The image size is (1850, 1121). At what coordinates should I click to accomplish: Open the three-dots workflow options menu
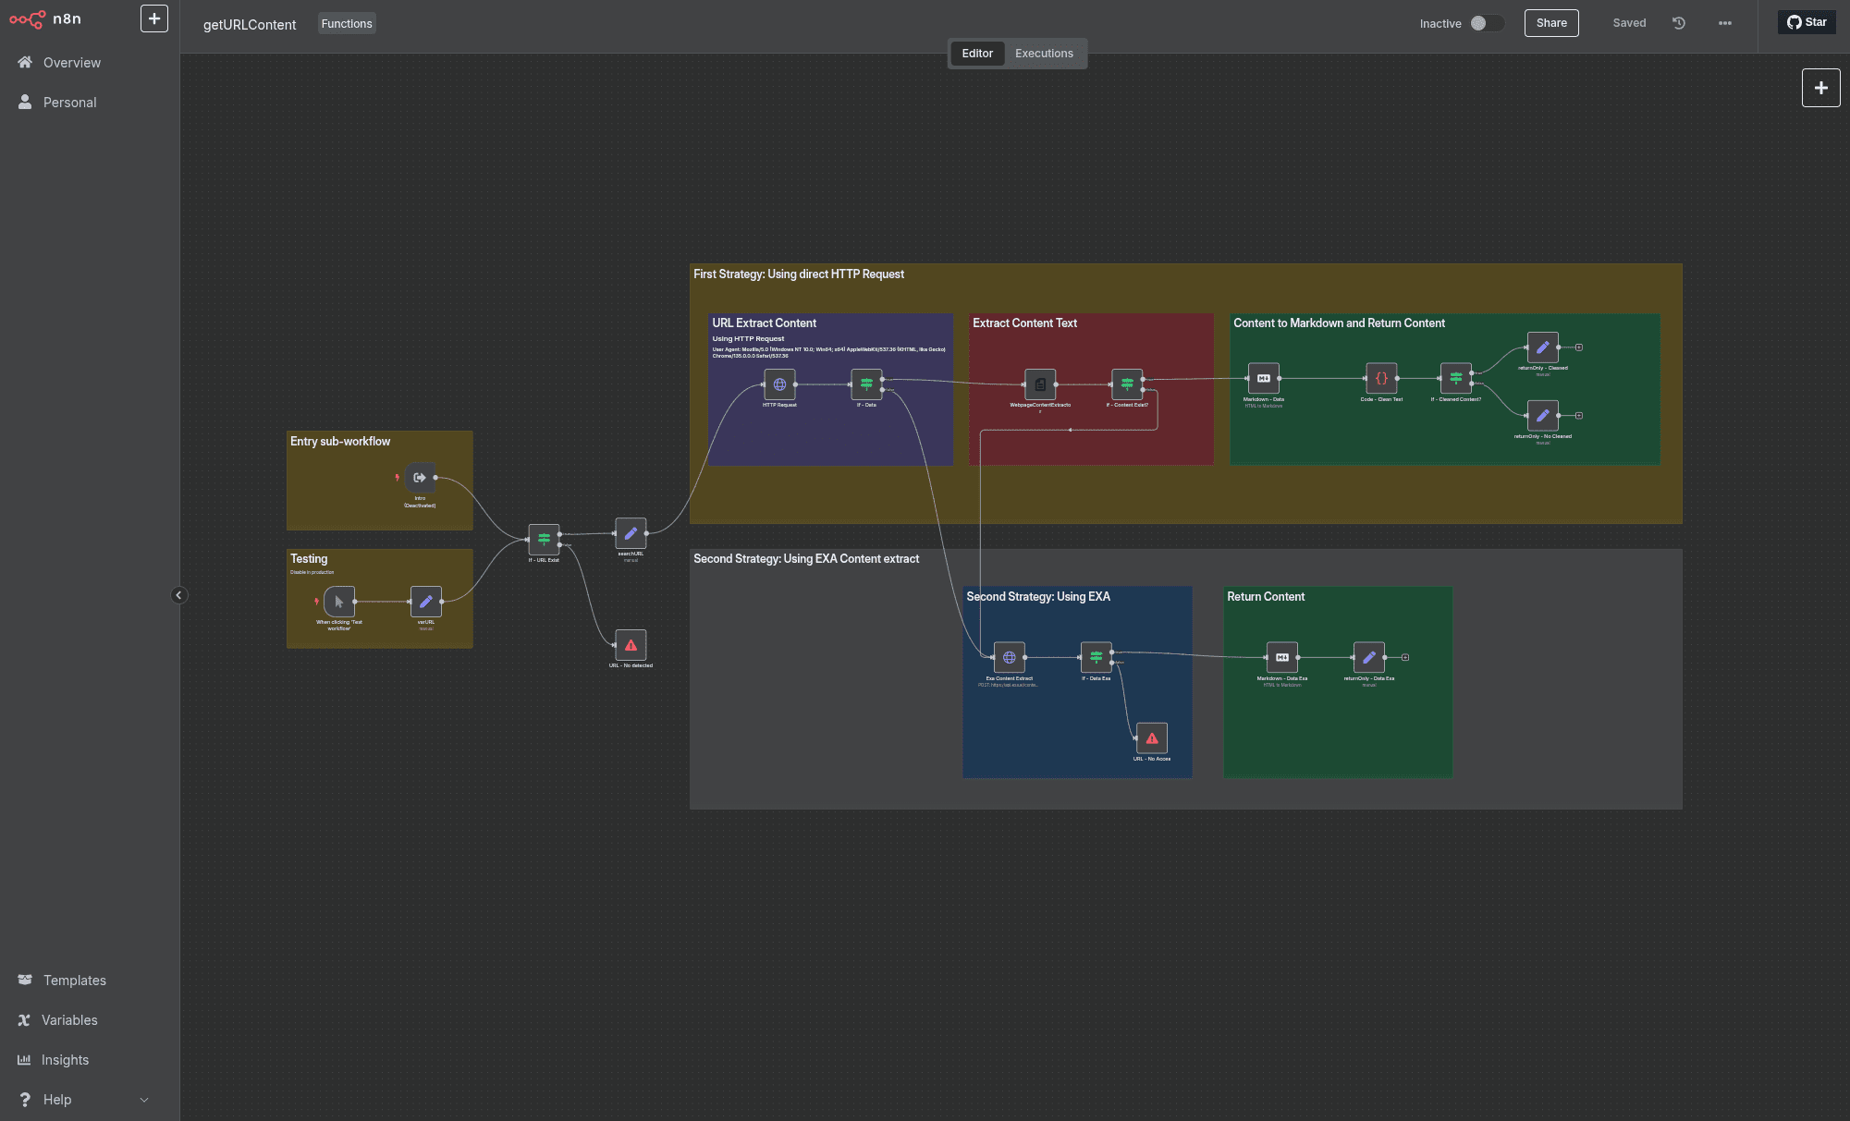(x=1725, y=23)
